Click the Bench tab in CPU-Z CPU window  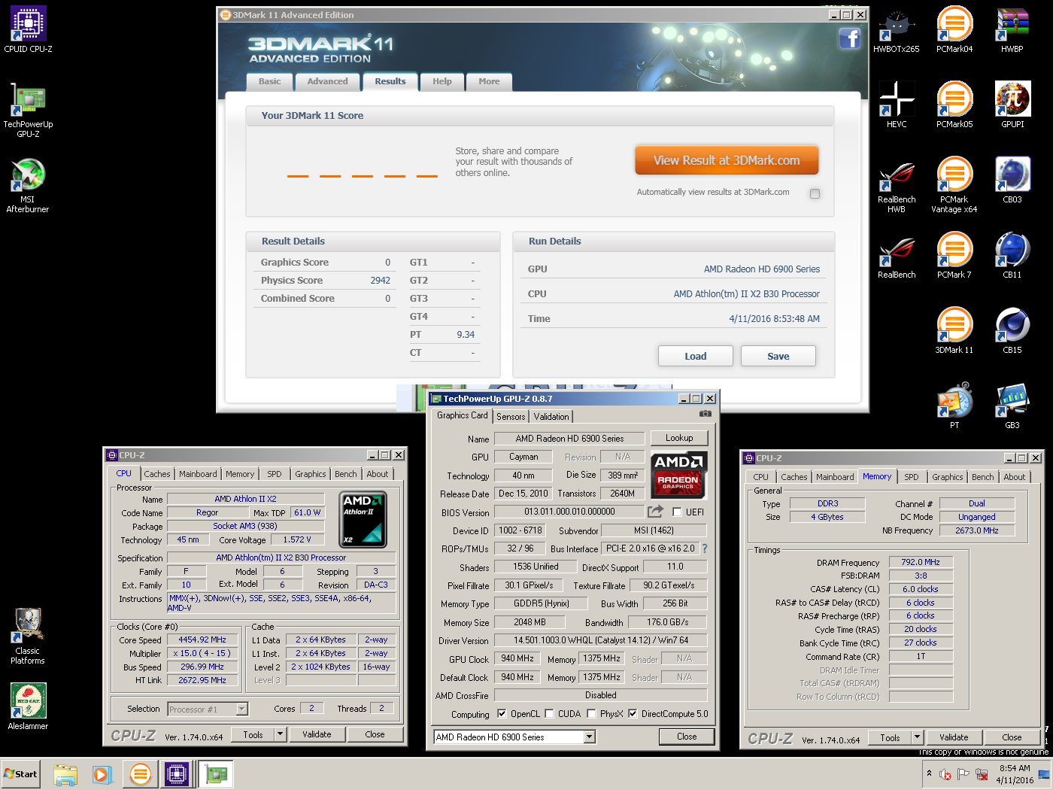click(346, 474)
